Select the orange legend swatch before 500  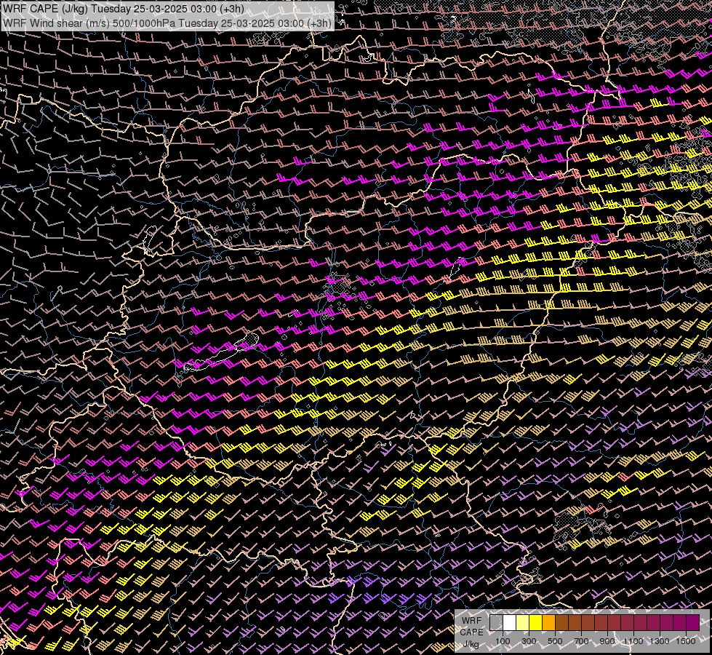(x=548, y=623)
